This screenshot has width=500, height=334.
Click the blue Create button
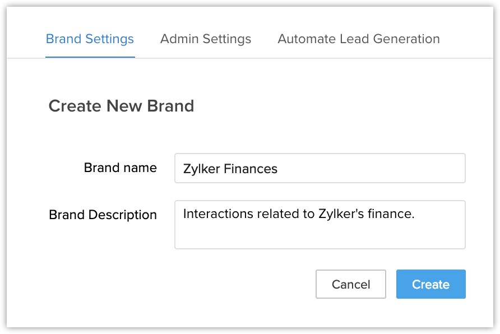click(x=430, y=285)
